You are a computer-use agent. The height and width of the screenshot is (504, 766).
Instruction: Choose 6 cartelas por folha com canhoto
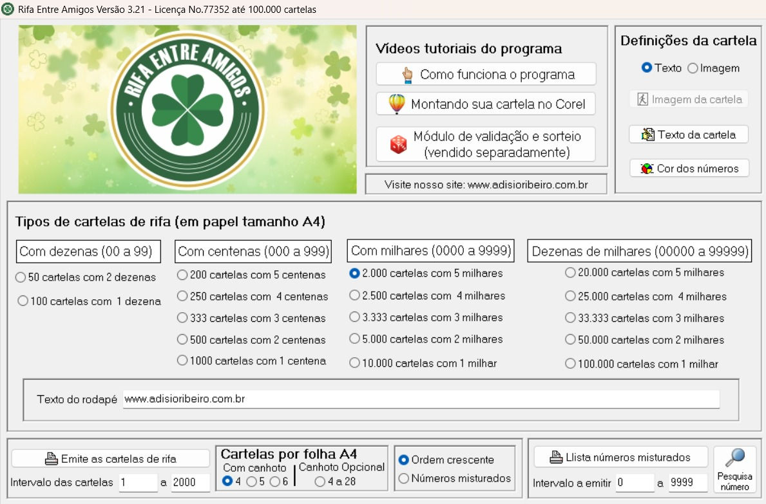pyautogui.click(x=275, y=481)
